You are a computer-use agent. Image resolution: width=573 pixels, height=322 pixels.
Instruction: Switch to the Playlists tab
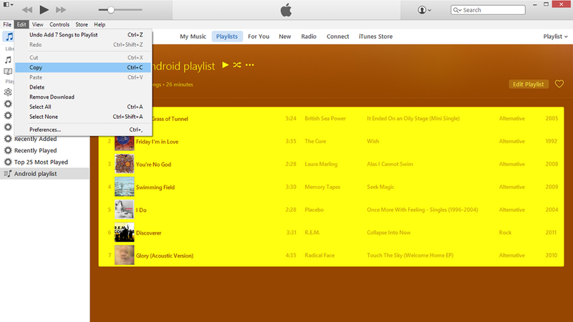tap(227, 36)
